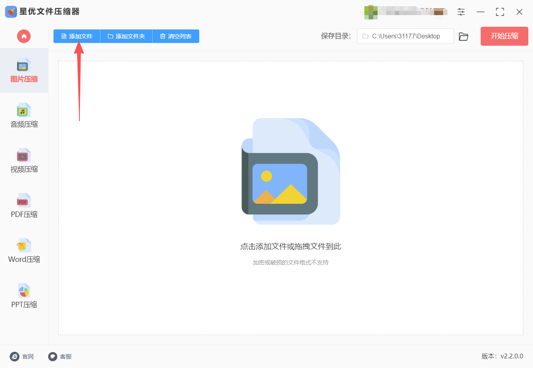Click the app logo in the title bar

tap(10, 11)
